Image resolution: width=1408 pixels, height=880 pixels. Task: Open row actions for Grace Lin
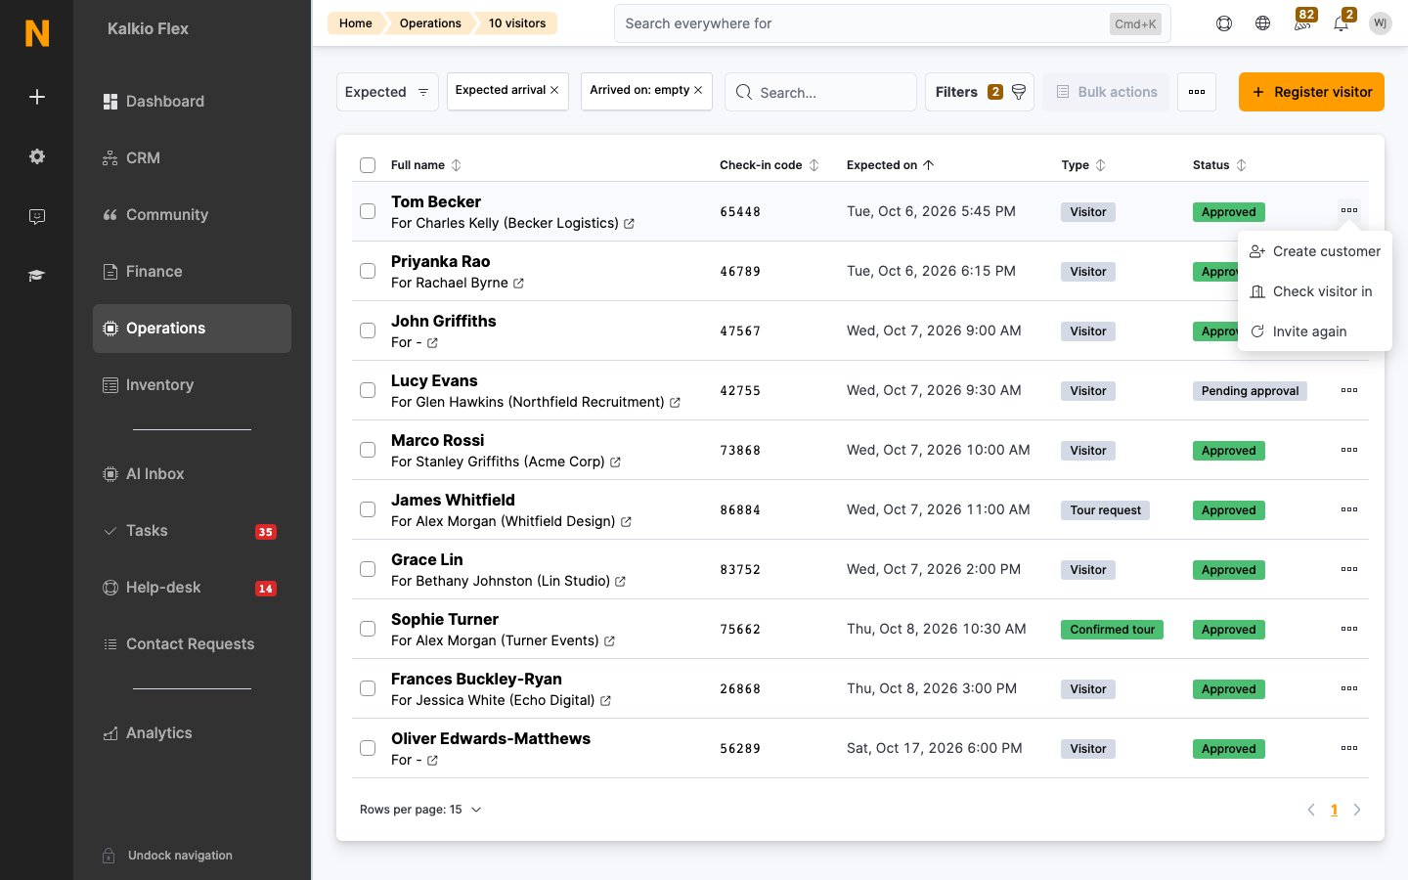(x=1349, y=569)
